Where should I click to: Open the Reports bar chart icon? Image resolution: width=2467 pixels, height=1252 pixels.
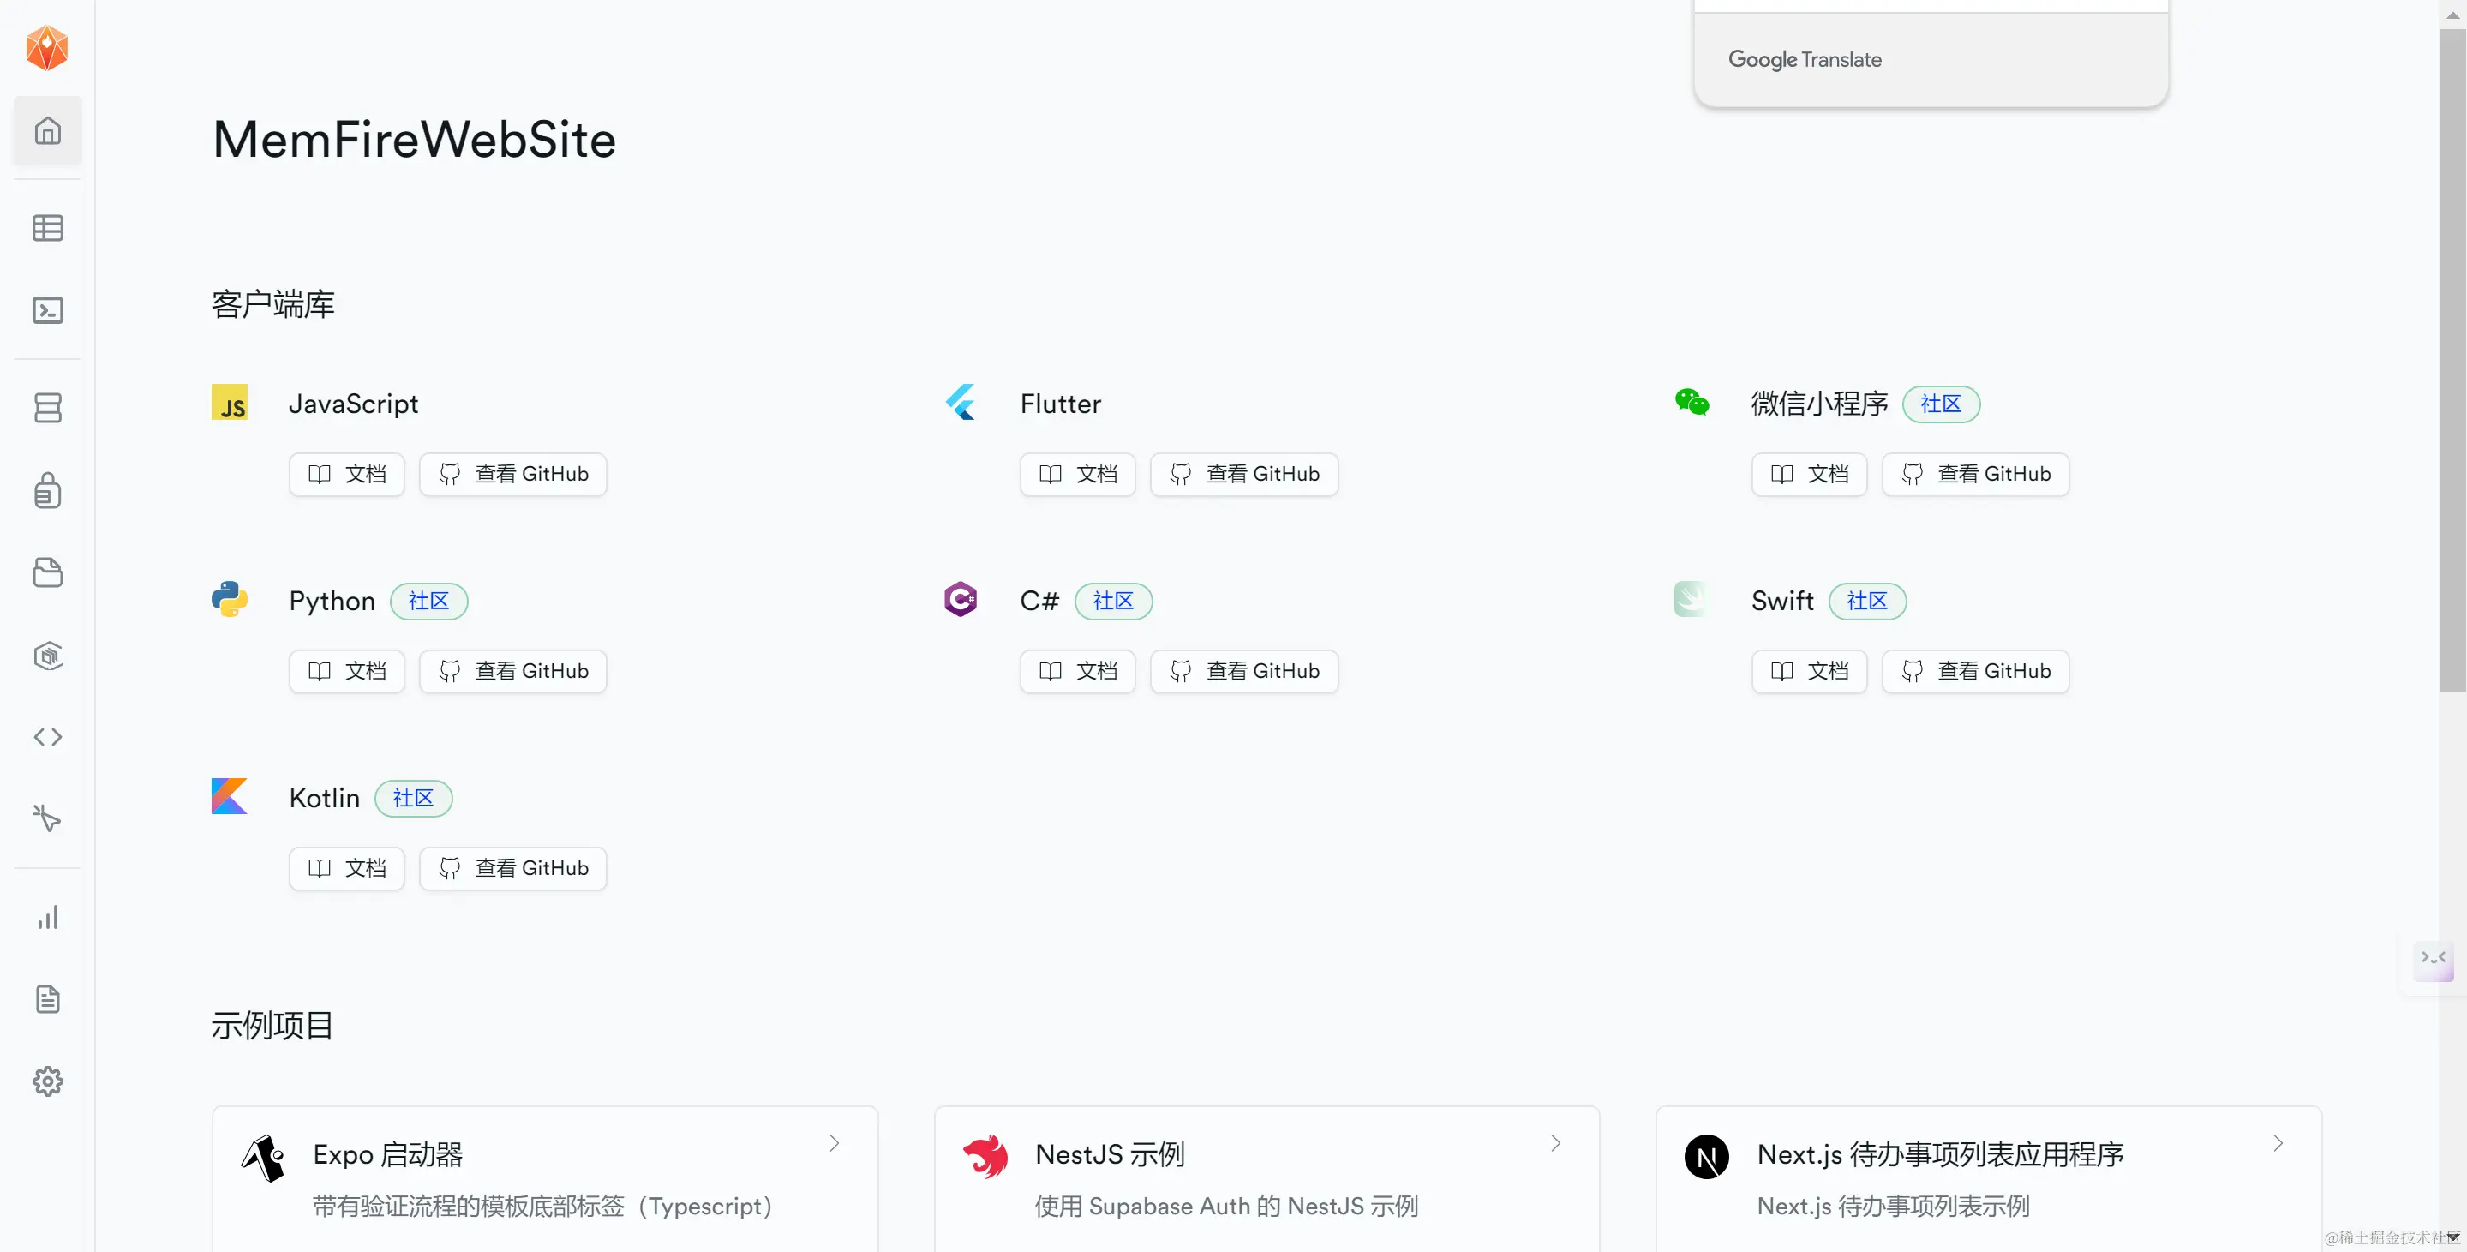(x=48, y=918)
